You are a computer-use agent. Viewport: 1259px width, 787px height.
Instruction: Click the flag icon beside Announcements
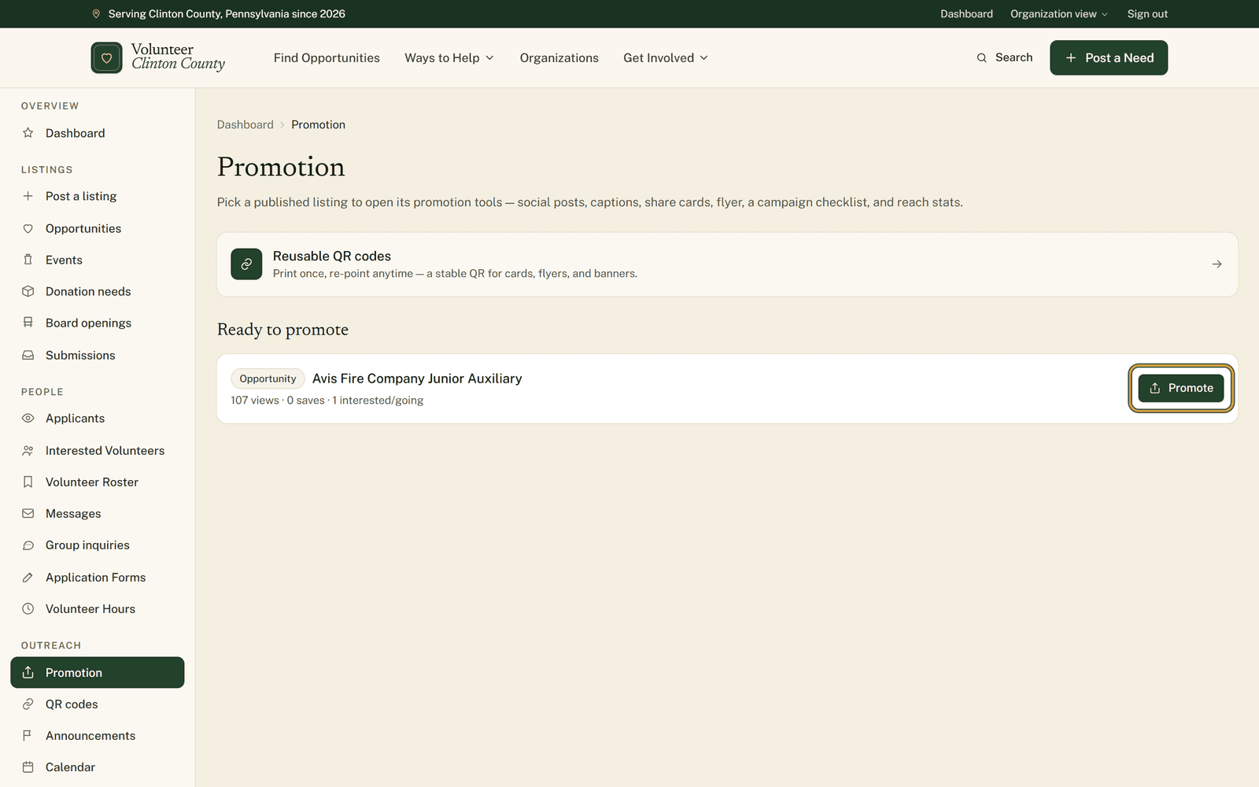click(x=28, y=735)
